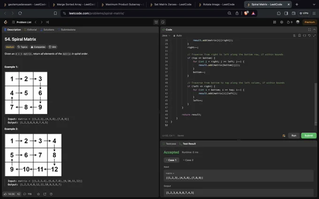Screen dimensions: 319x199
Task: Open the streak flame counter
Action: [289, 22]
